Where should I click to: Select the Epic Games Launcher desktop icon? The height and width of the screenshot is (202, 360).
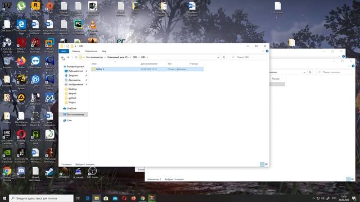(7, 137)
